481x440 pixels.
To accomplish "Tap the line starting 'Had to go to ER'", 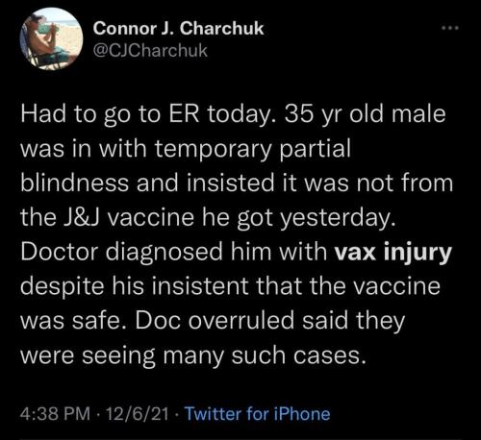I will coord(233,114).
